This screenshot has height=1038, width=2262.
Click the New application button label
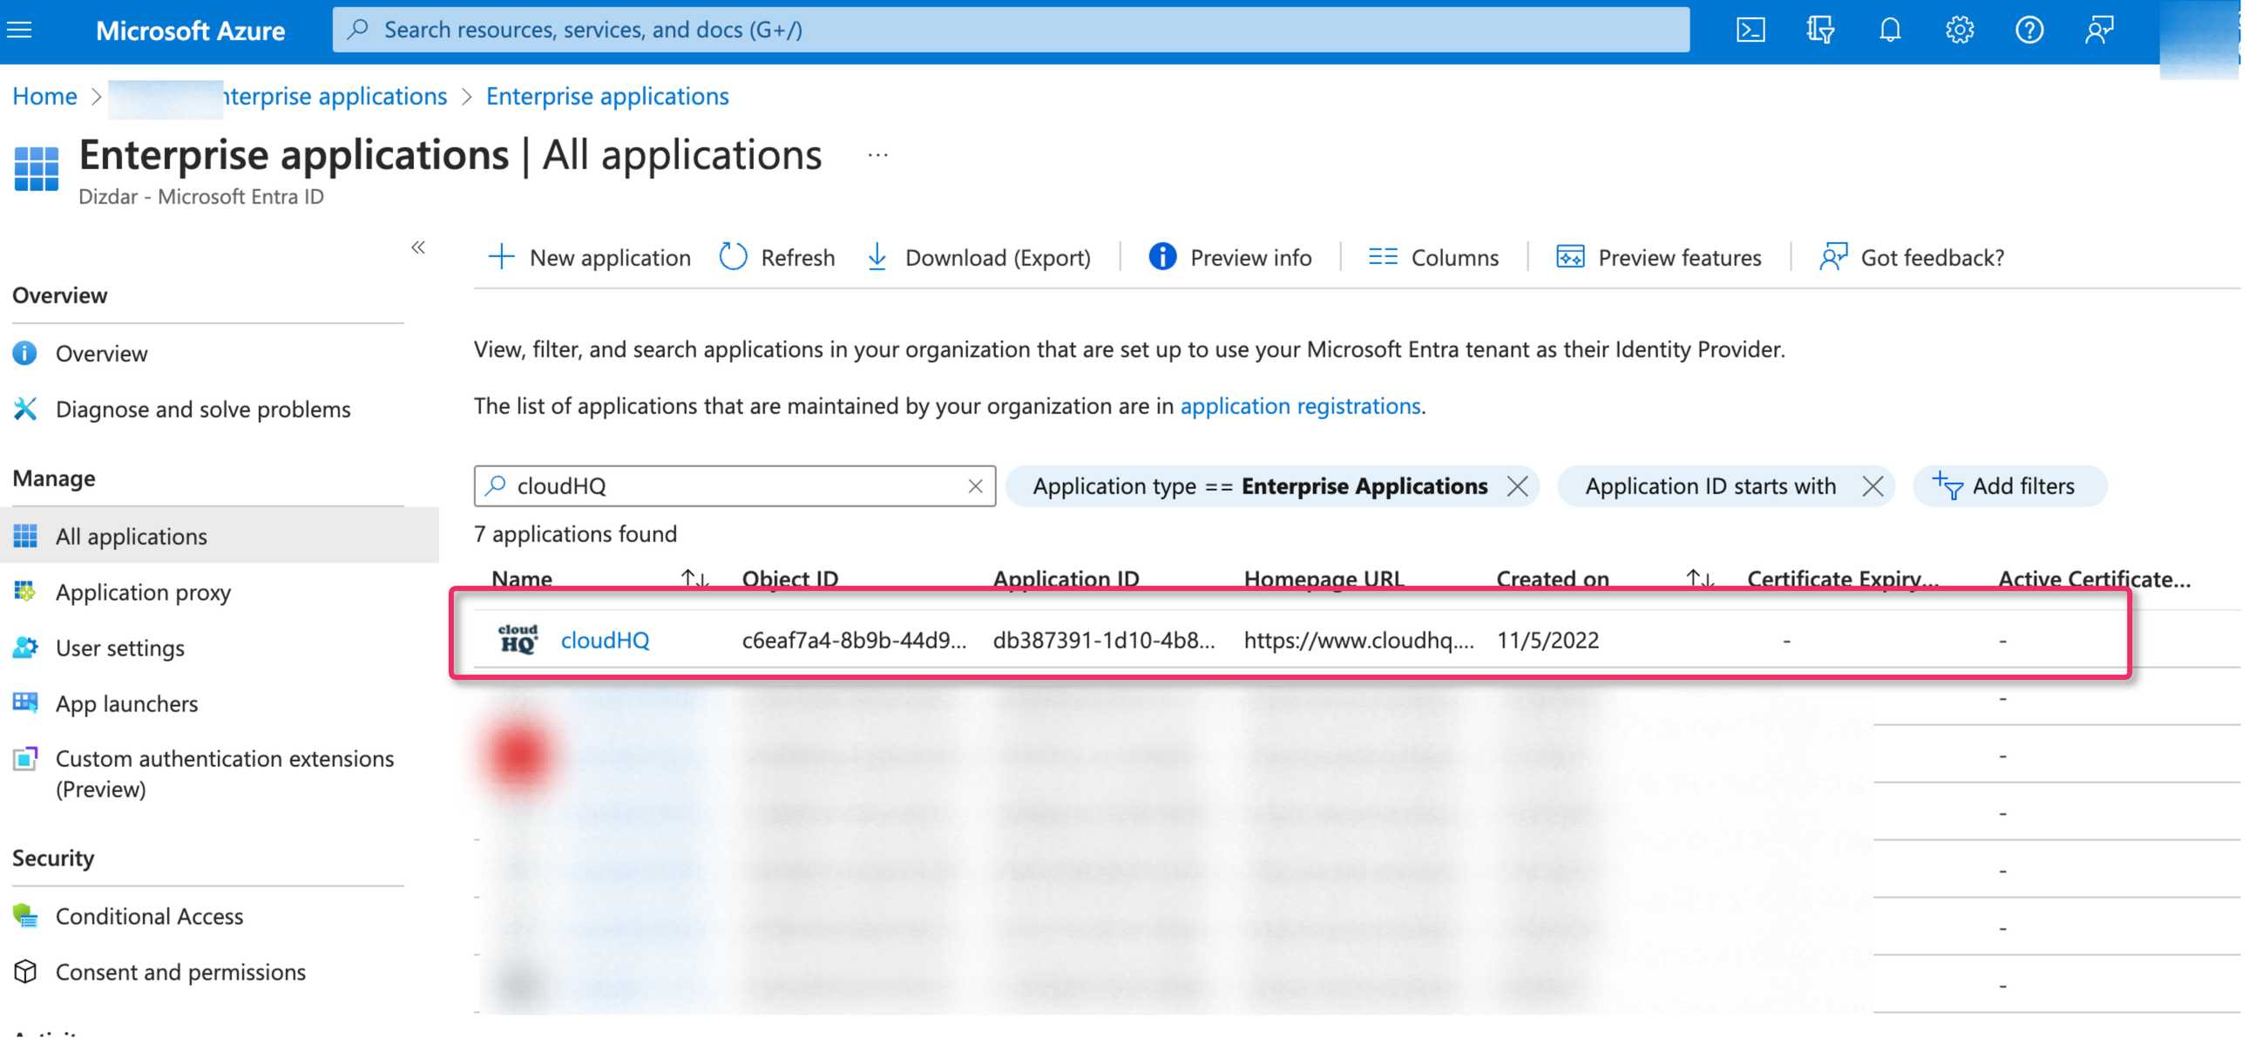coord(609,256)
